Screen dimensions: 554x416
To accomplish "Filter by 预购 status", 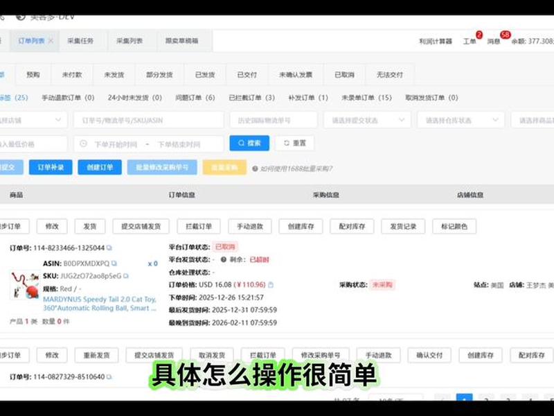I will point(33,75).
